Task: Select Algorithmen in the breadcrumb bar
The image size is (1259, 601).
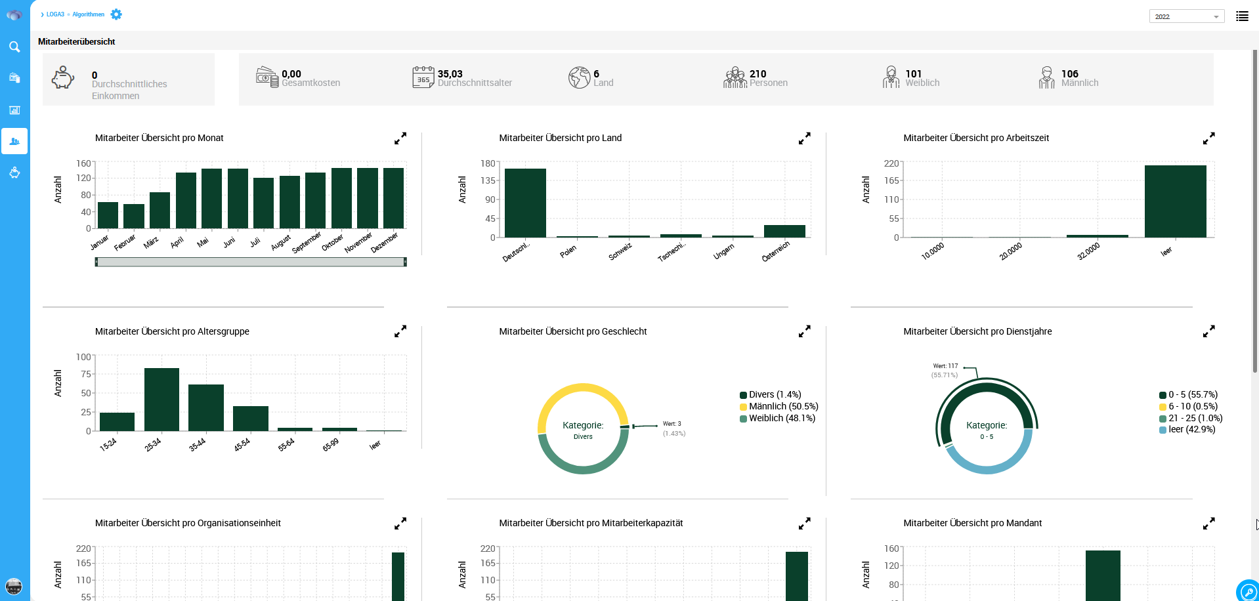Action: pyautogui.click(x=88, y=14)
